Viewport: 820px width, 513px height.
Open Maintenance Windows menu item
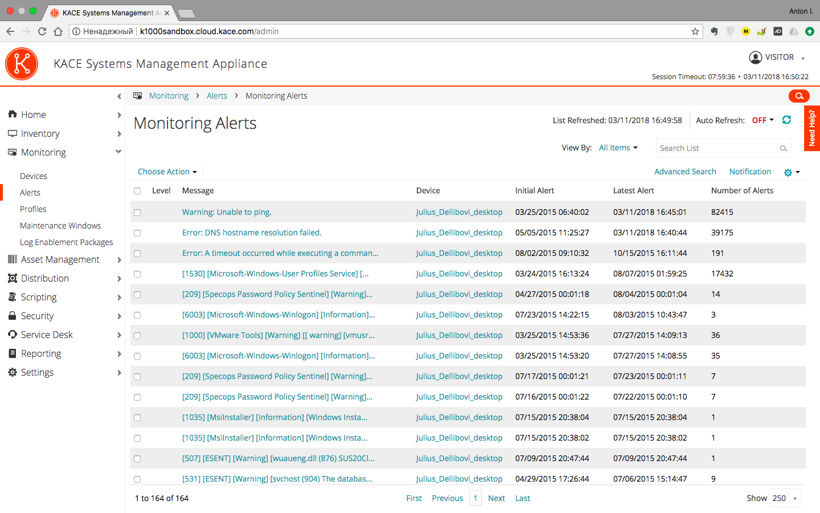tap(60, 226)
